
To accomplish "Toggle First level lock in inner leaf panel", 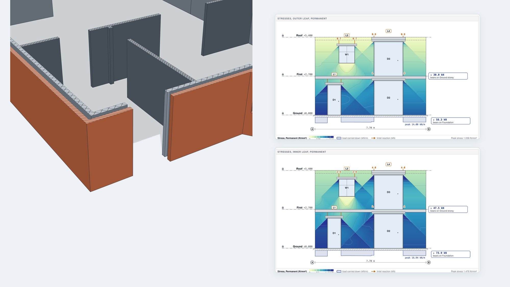I will pos(283,208).
